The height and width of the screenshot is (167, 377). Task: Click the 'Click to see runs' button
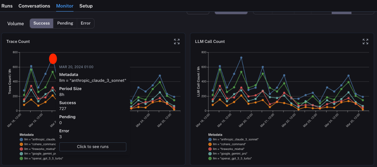pyautogui.click(x=93, y=147)
